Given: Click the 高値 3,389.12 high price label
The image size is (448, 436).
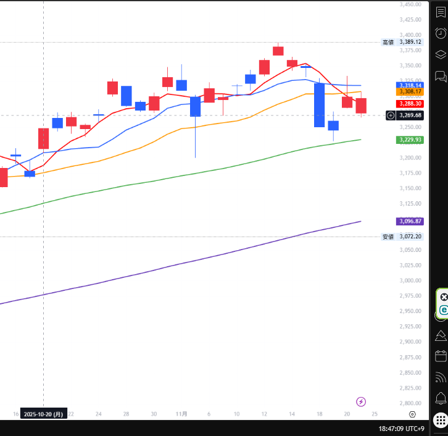Looking at the screenshot, I should coord(402,42).
